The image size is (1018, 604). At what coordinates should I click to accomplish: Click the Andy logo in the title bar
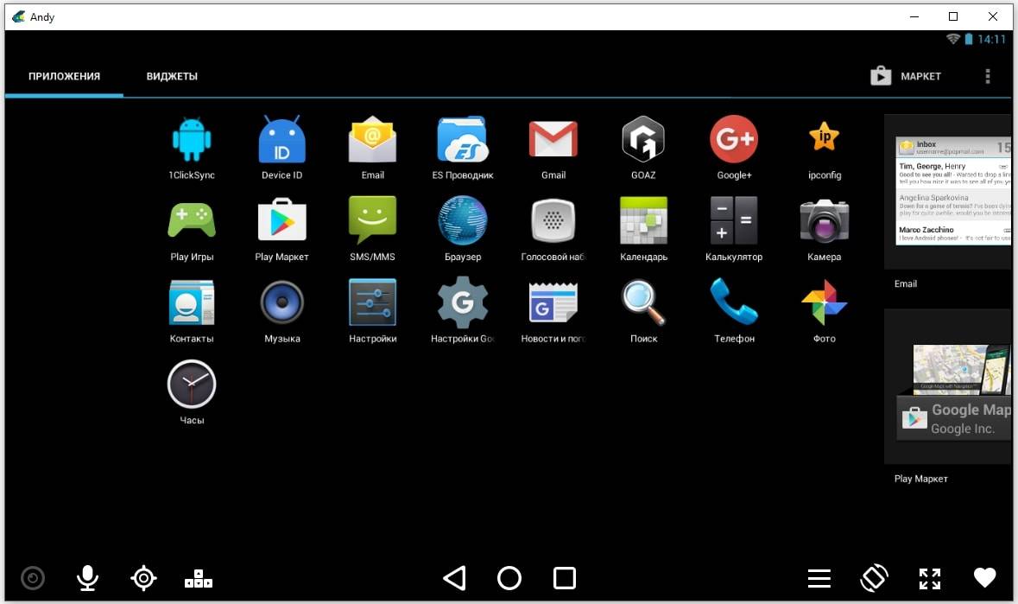[x=18, y=17]
